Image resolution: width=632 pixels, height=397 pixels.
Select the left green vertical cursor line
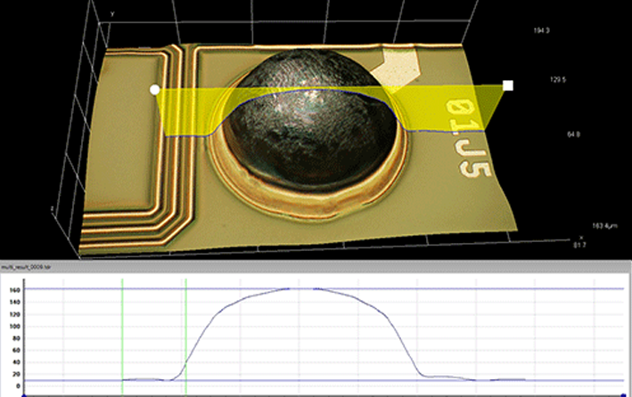(x=122, y=329)
